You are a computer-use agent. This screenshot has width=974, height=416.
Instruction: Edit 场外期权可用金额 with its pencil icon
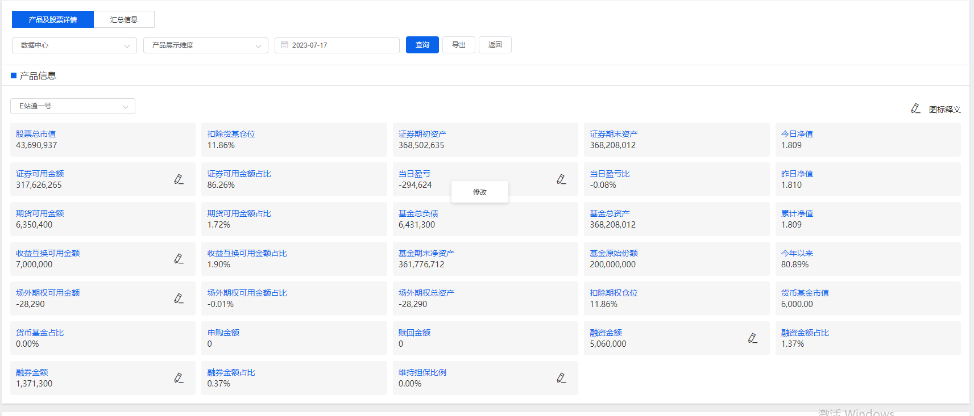179,299
